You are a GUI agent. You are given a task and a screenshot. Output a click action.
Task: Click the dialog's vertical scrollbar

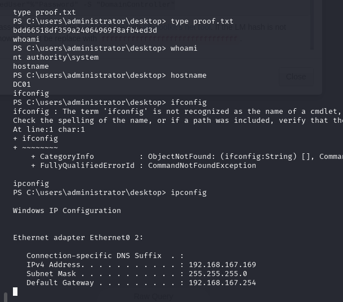click(x=312, y=25)
